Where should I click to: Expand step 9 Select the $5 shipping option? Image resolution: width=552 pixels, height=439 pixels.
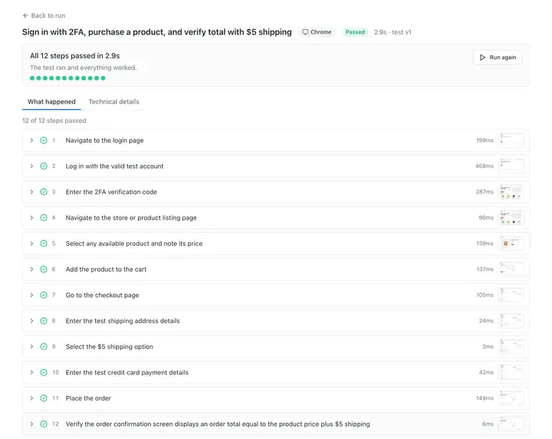pos(31,347)
